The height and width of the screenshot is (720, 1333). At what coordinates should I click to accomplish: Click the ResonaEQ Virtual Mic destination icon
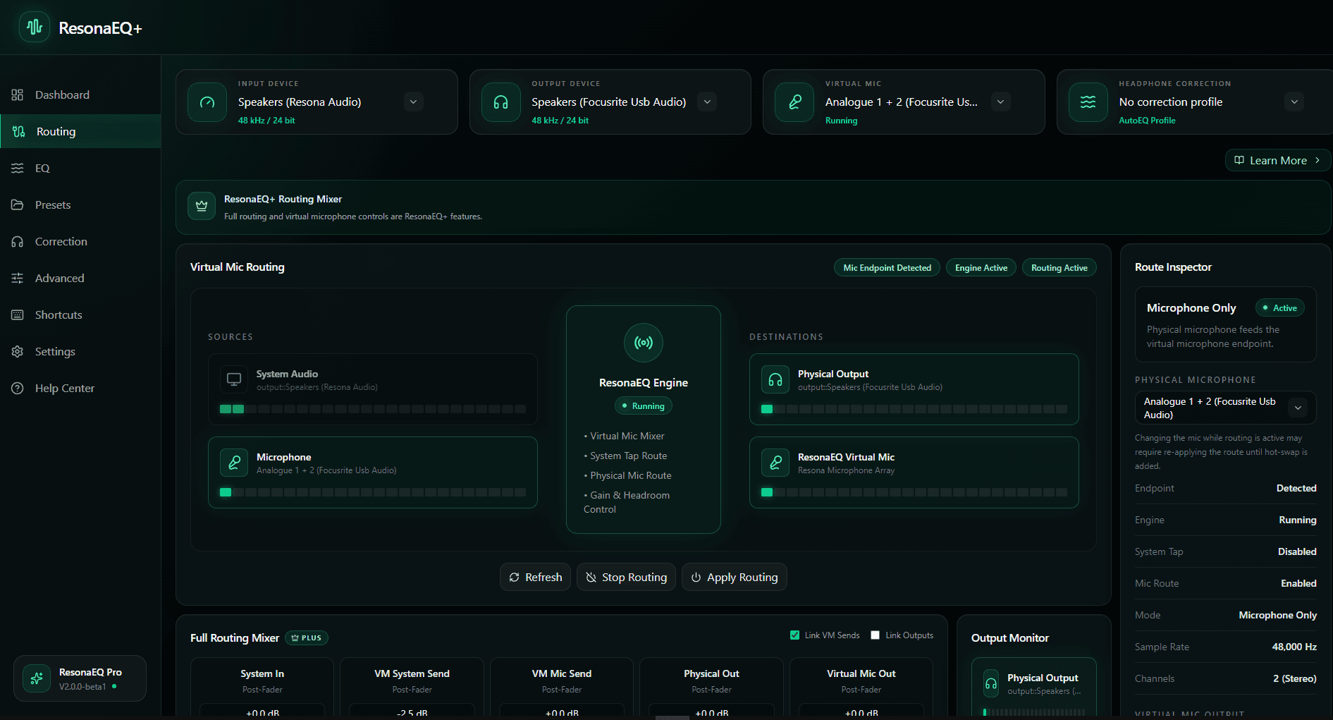pos(775,463)
